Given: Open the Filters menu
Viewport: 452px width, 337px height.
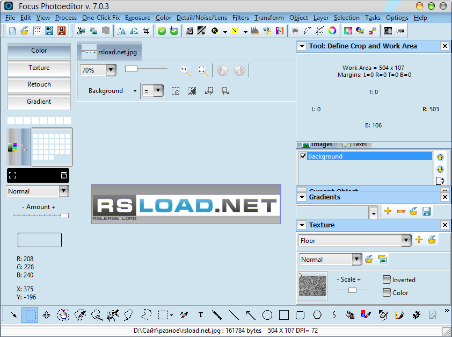Looking at the screenshot, I should click(240, 18).
